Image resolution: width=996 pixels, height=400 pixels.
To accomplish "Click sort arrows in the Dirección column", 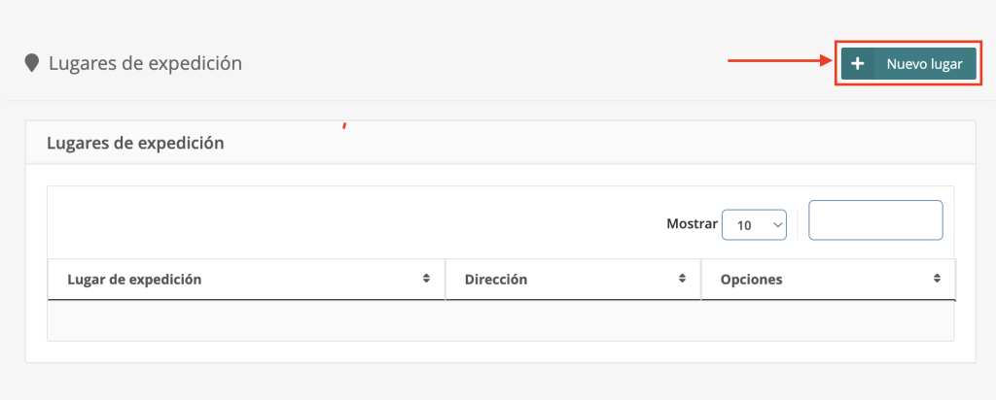I will 682,279.
